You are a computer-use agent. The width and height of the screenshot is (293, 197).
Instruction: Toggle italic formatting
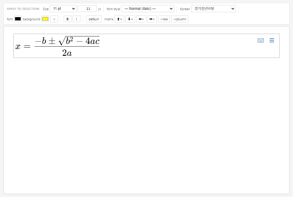click(x=77, y=19)
